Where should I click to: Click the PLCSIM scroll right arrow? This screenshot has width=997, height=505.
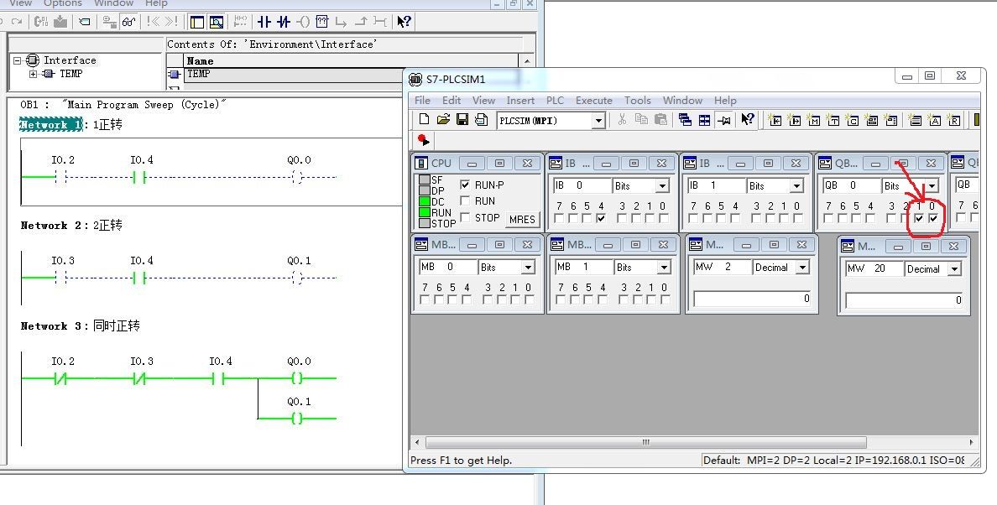[x=971, y=442]
